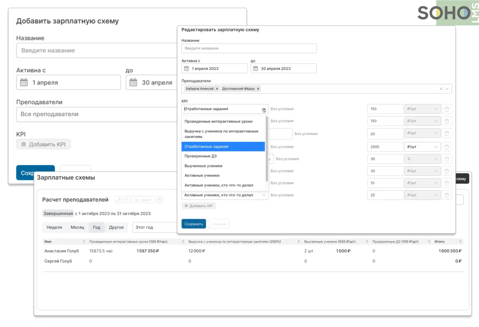479x327 pixels.
Task: Choose Выученные ученики from KPI list
Action: tap(223, 166)
